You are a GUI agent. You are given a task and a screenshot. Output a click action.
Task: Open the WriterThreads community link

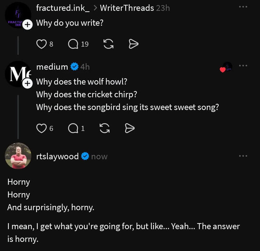pyautogui.click(x=127, y=8)
